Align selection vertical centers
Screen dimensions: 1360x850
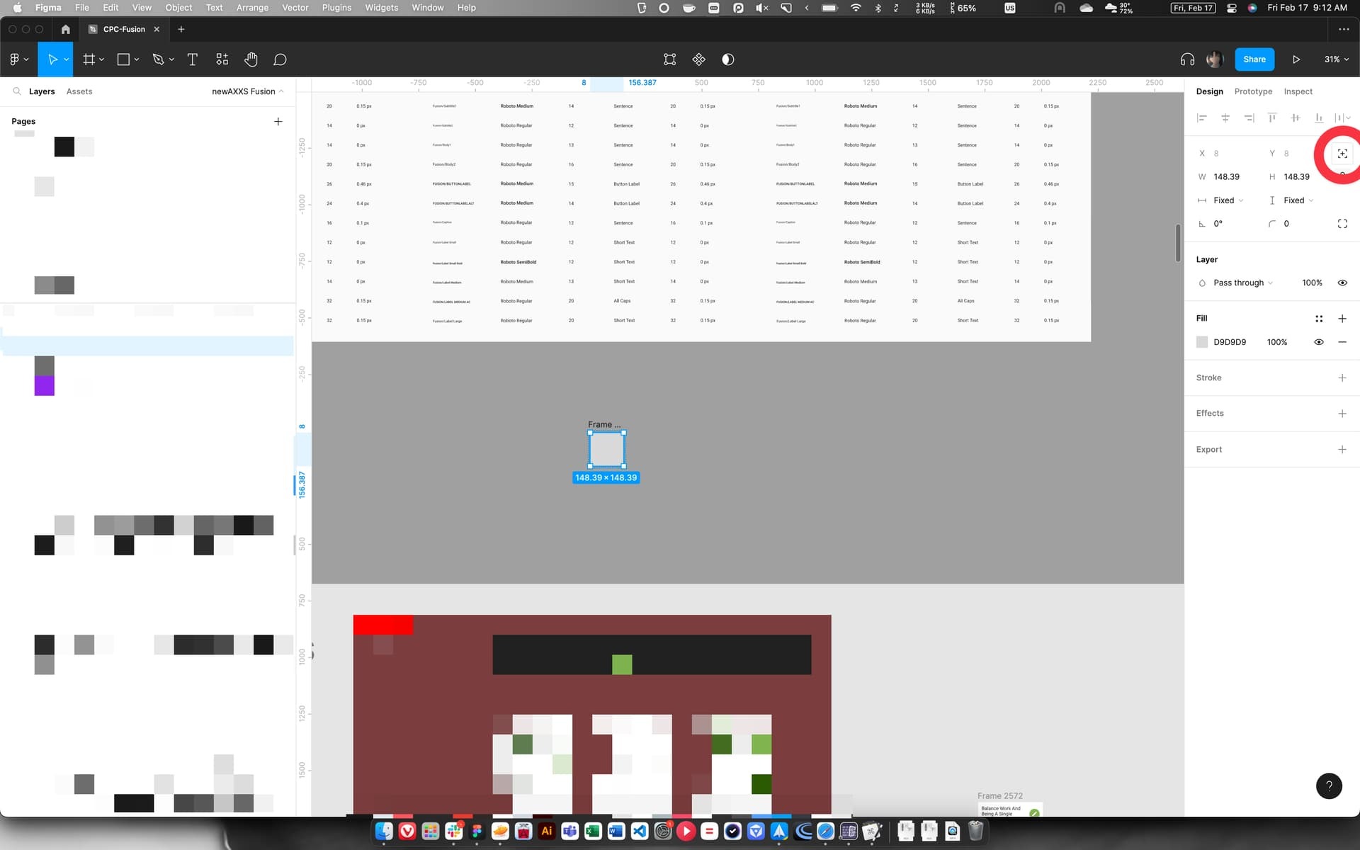pos(1296,118)
